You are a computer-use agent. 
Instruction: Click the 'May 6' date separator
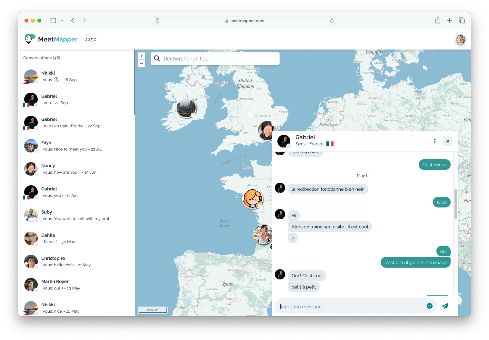[363, 175]
